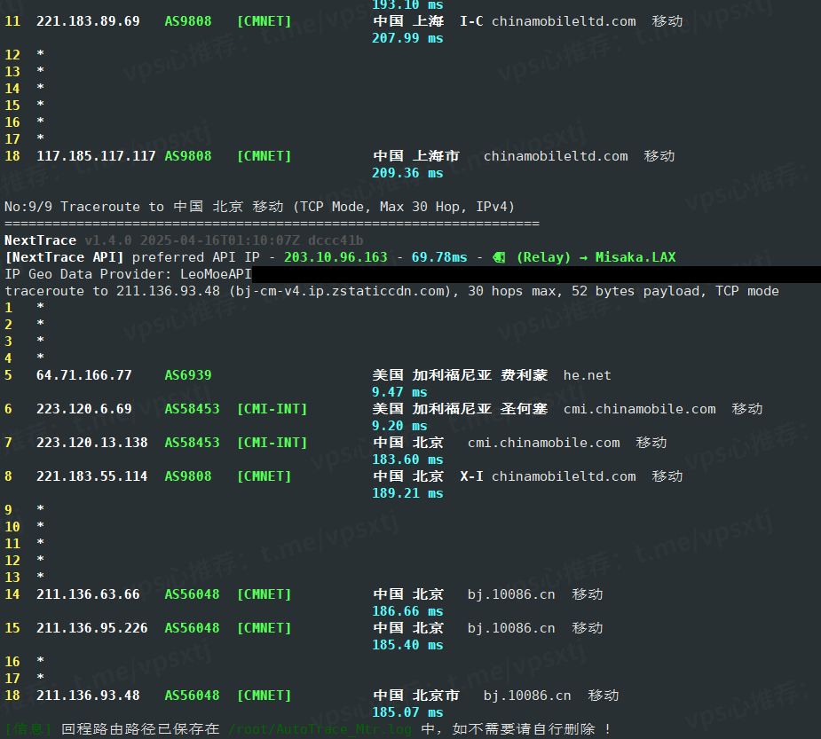Select the 209.36 ms latency value
The image size is (821, 739).
pyautogui.click(x=407, y=173)
